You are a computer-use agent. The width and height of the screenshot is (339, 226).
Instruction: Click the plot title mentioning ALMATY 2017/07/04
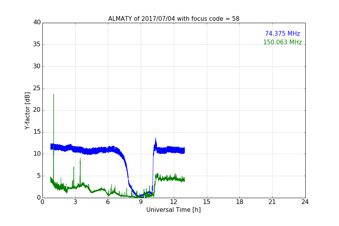173,19
